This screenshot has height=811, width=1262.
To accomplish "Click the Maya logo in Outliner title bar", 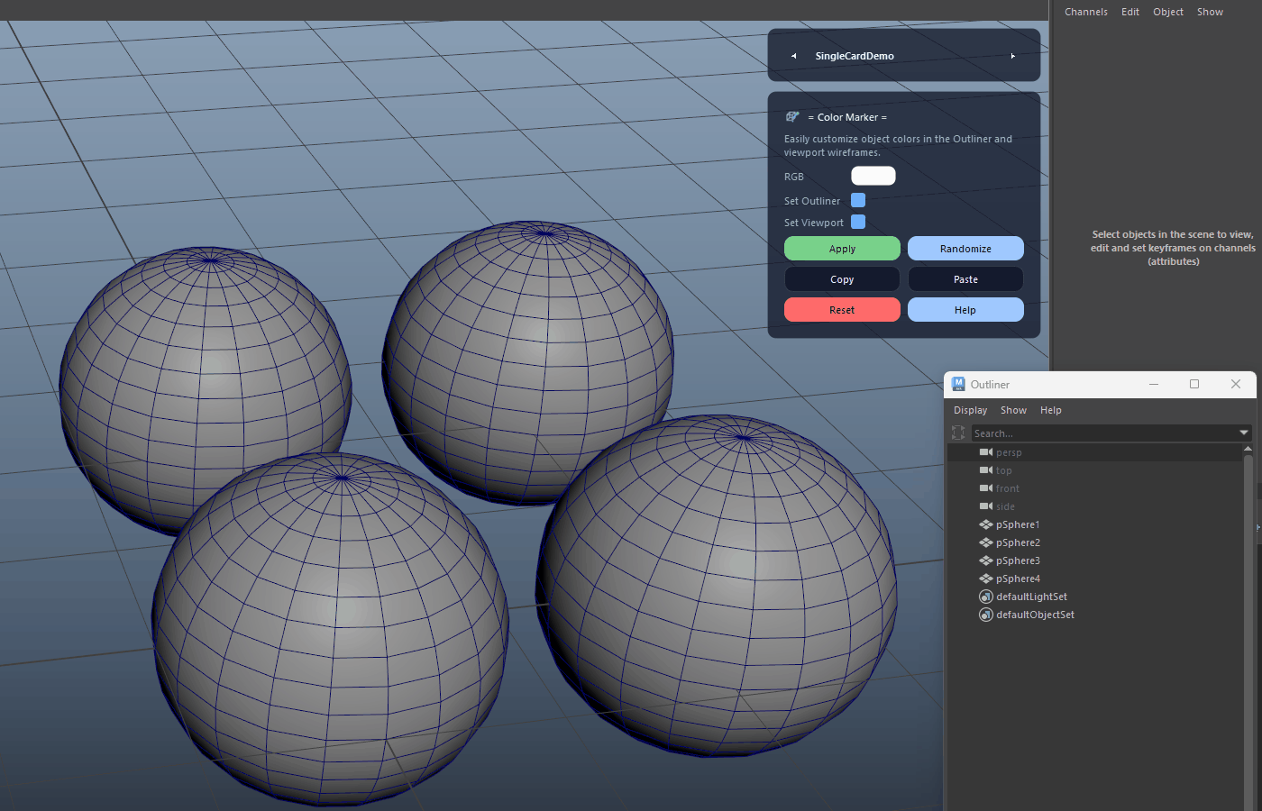I will 958,384.
